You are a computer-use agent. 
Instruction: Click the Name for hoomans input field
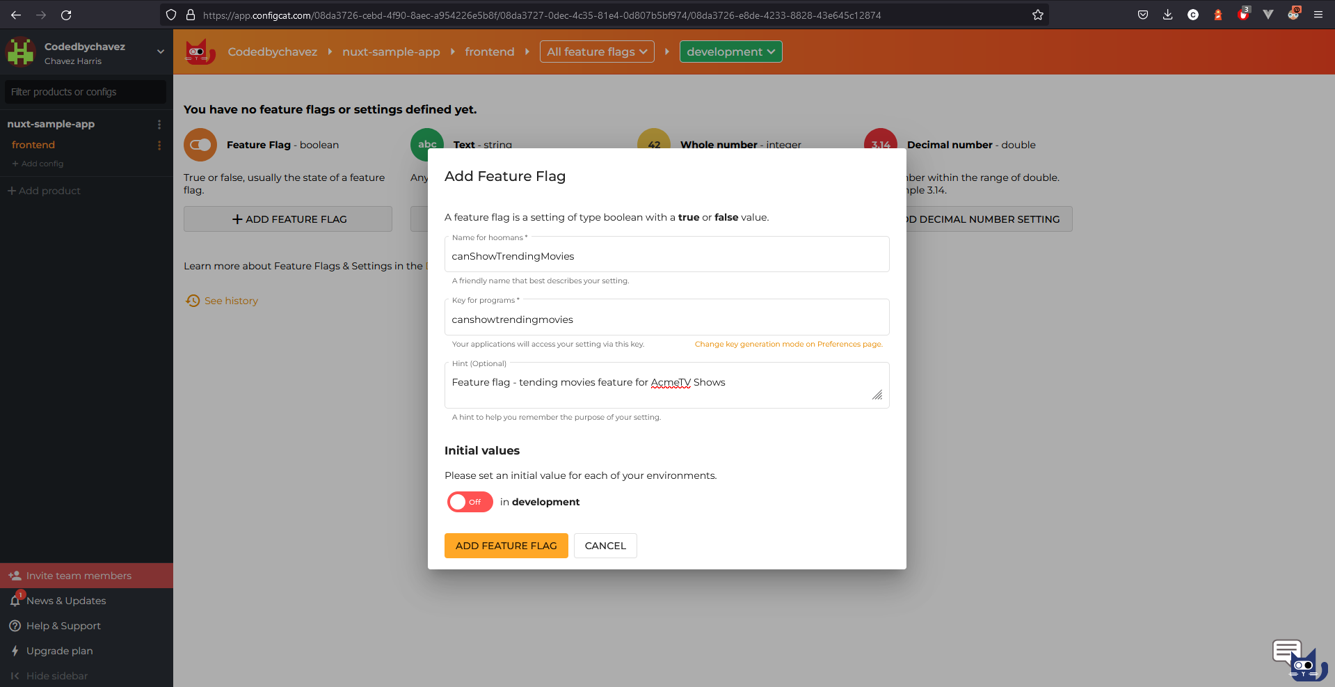(x=666, y=255)
